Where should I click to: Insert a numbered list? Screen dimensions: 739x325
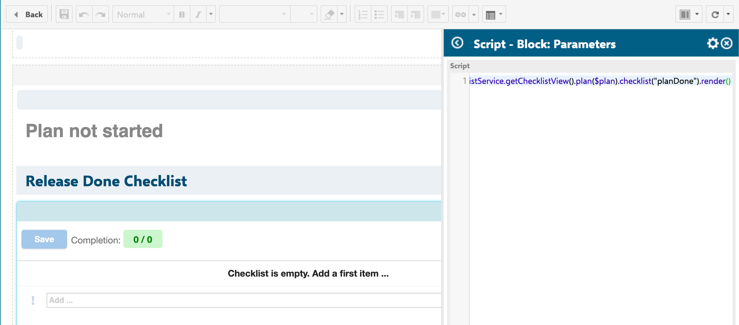(363, 14)
